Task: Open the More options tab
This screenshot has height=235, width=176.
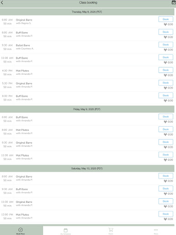Action: tap(156, 231)
